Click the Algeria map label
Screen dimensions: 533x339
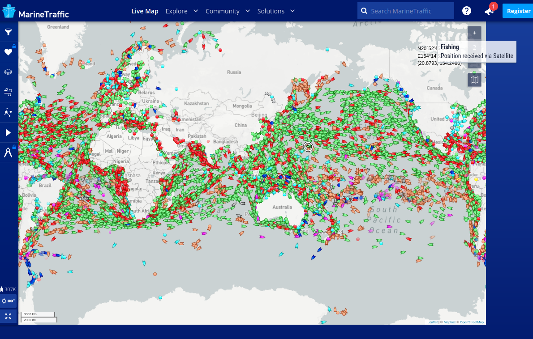click(114, 136)
